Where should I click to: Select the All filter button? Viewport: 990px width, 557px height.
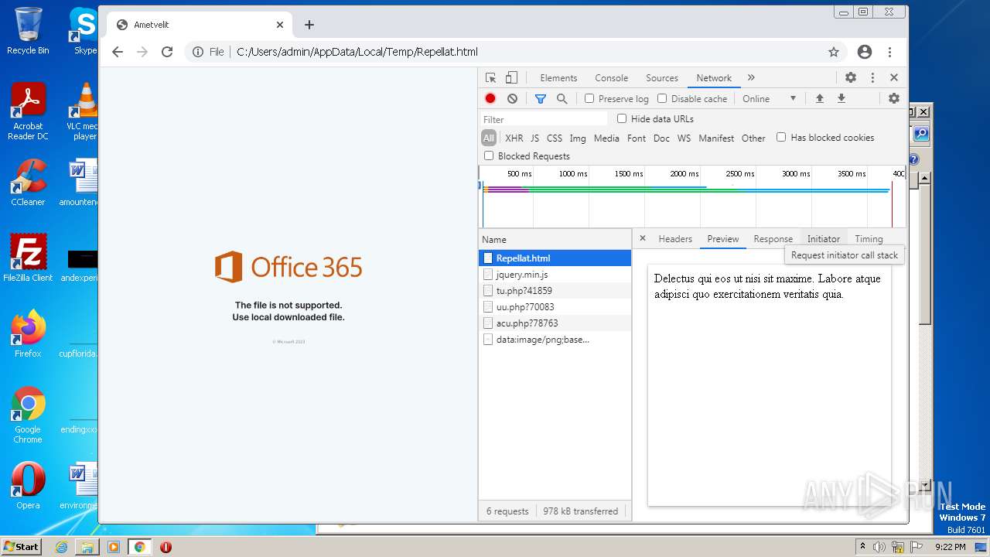click(x=489, y=138)
